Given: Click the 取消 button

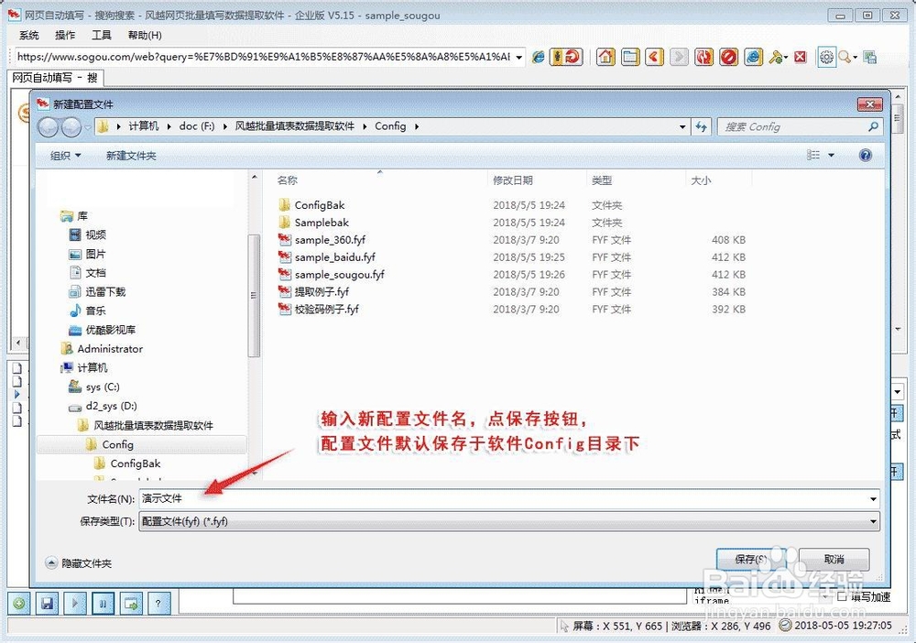Looking at the screenshot, I should click(834, 559).
